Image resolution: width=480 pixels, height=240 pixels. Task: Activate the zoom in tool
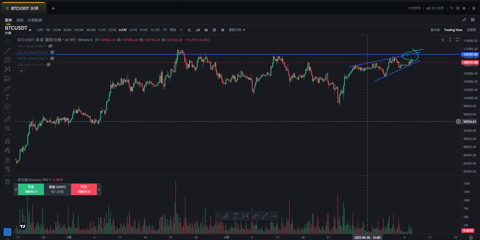click(7, 128)
